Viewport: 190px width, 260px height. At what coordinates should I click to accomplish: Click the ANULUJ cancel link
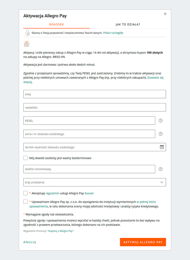(x=30, y=242)
